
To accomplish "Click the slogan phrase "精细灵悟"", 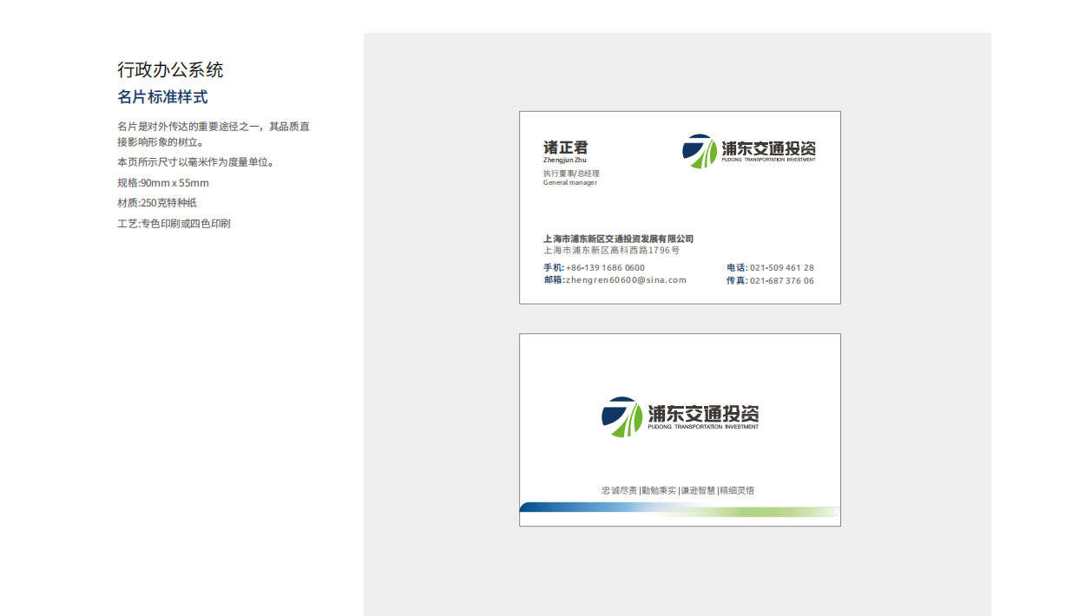I will pos(737,490).
